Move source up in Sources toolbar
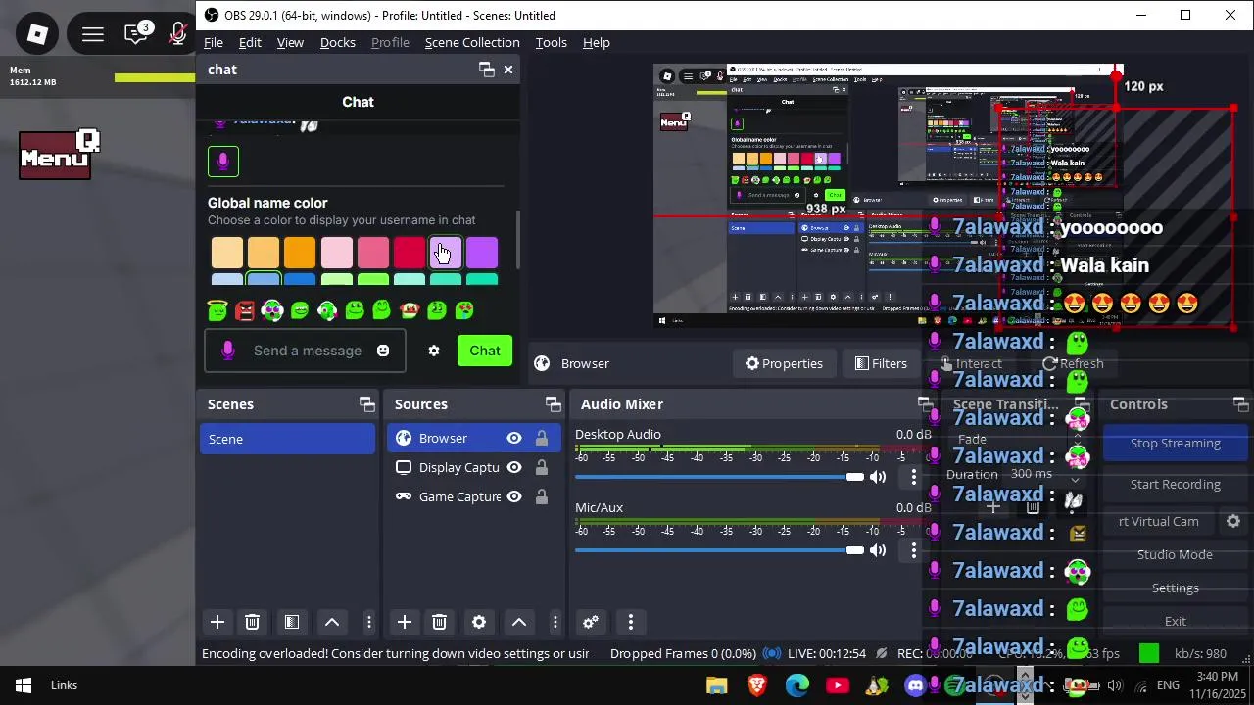 [x=519, y=622]
